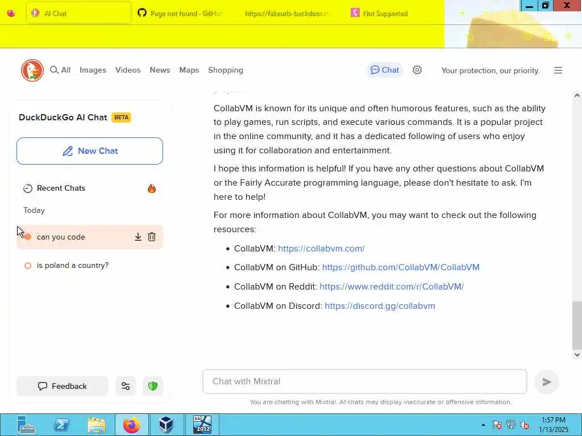This screenshot has width=582, height=436.
Task: Download the 'can you code' chat
Action: 138,237
